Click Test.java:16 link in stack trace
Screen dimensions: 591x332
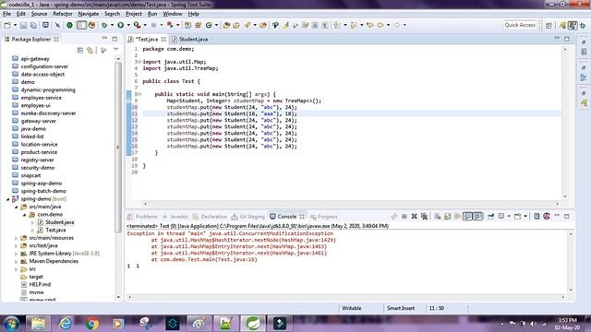pyautogui.click(x=236, y=259)
